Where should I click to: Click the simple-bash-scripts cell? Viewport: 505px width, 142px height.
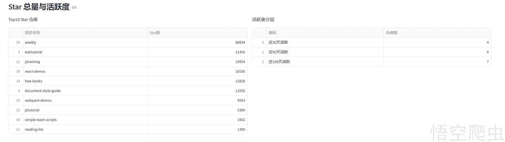coord(41,120)
